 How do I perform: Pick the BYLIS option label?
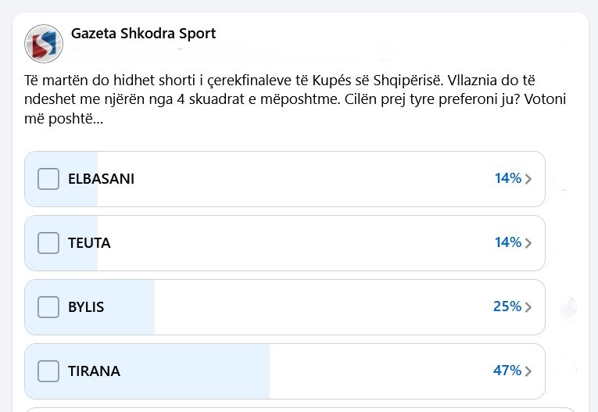point(86,307)
